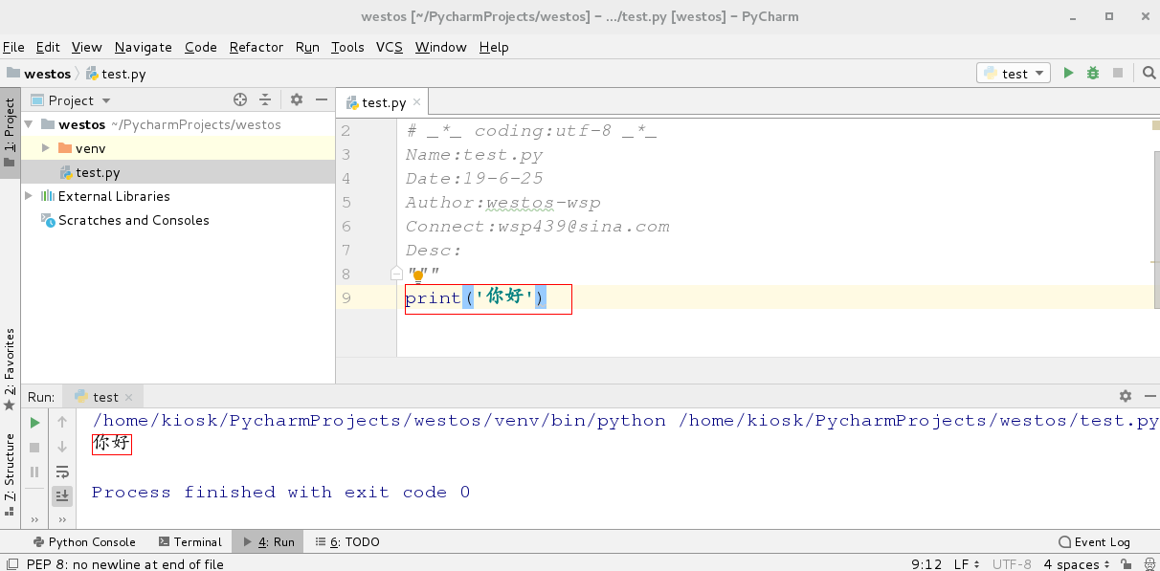The width and height of the screenshot is (1160, 571).
Task: Click the grey stop button in top toolbar
Action: click(1117, 74)
